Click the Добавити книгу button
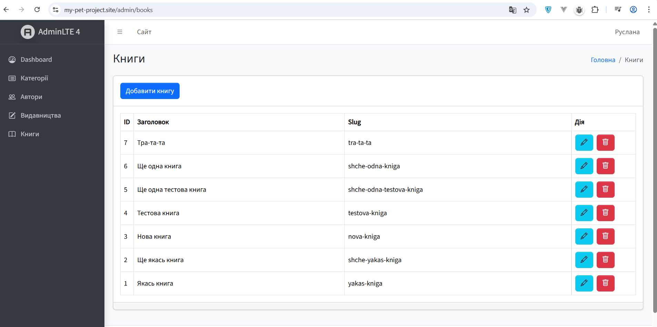Viewport: 657px width, 327px height. [x=150, y=91]
